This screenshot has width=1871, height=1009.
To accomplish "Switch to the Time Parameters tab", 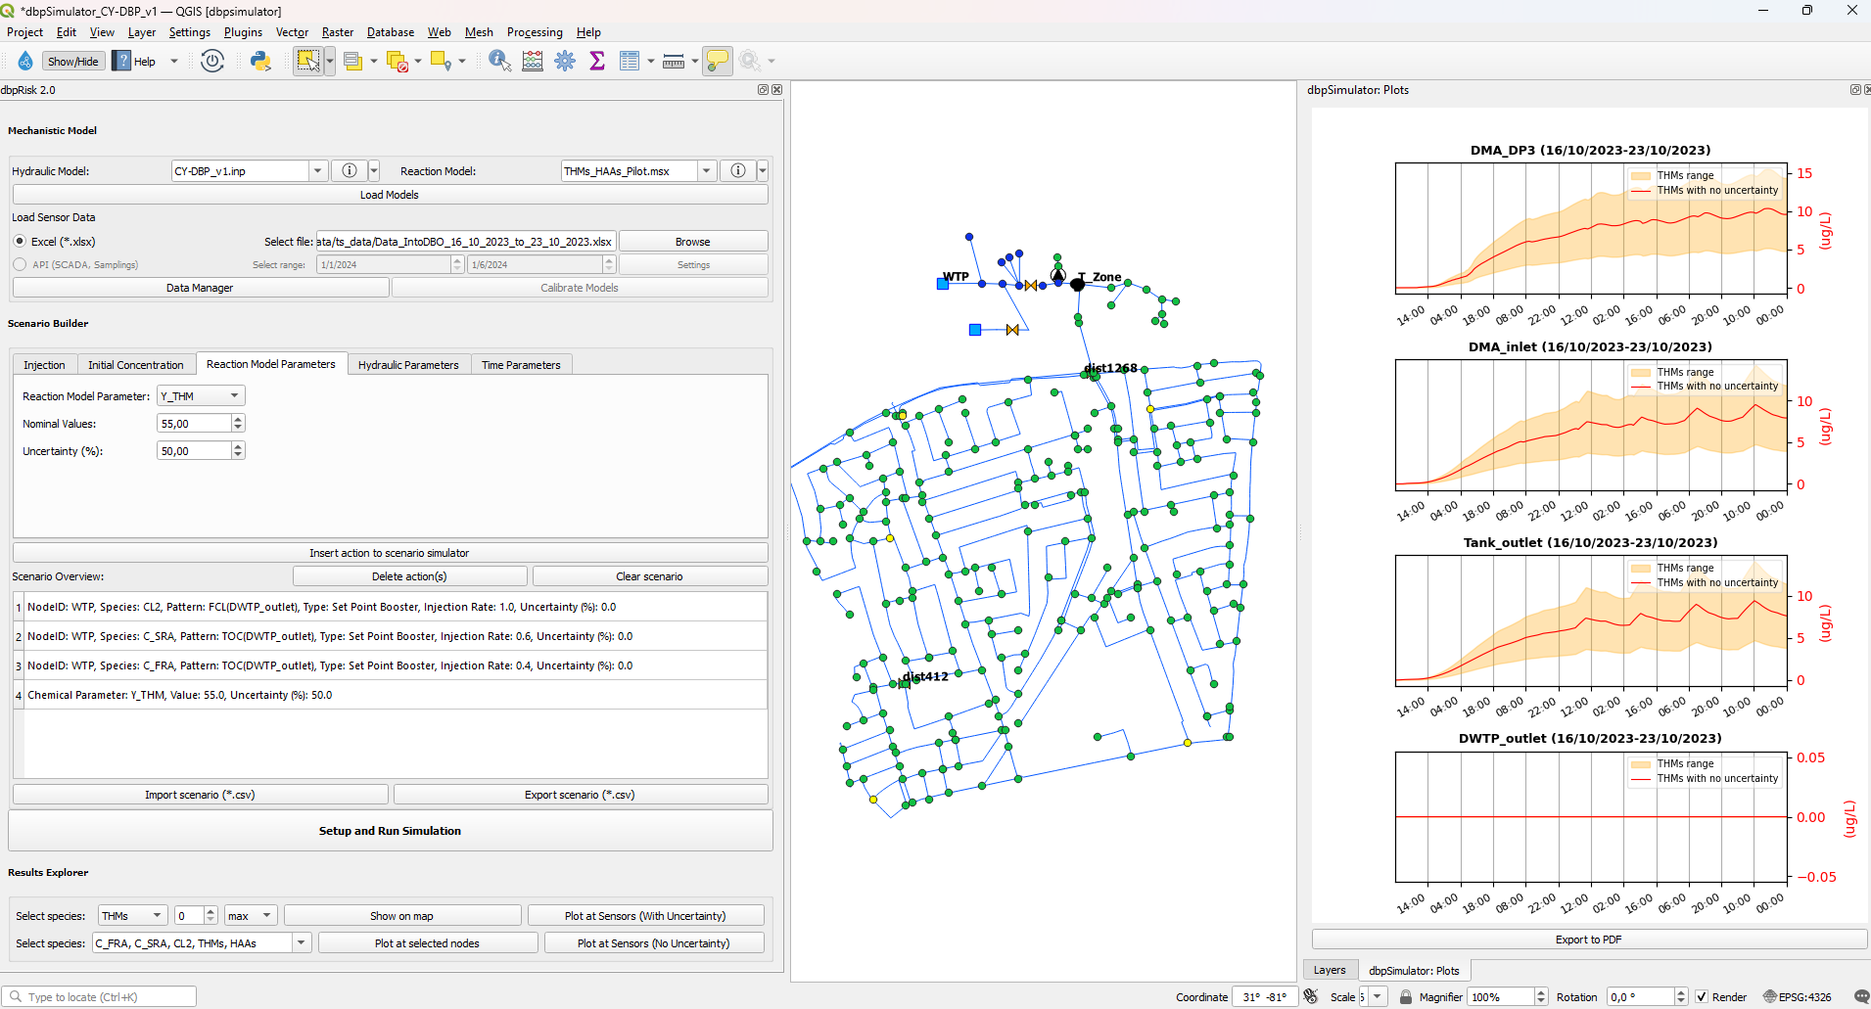I will [521, 365].
